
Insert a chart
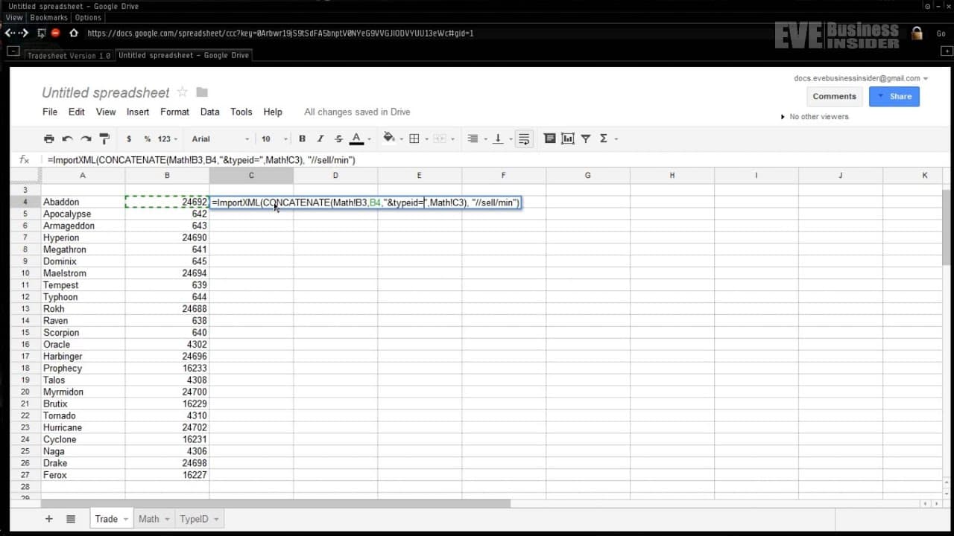pos(568,138)
